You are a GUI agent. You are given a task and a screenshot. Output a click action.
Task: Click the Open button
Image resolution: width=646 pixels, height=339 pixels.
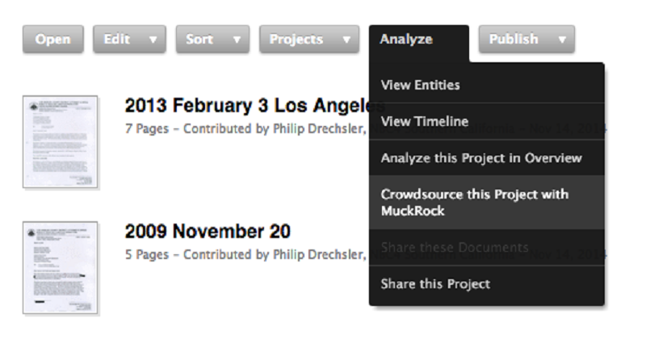point(53,39)
